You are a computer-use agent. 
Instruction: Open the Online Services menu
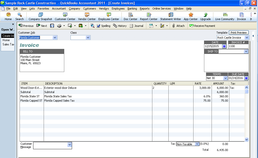tap(162, 9)
